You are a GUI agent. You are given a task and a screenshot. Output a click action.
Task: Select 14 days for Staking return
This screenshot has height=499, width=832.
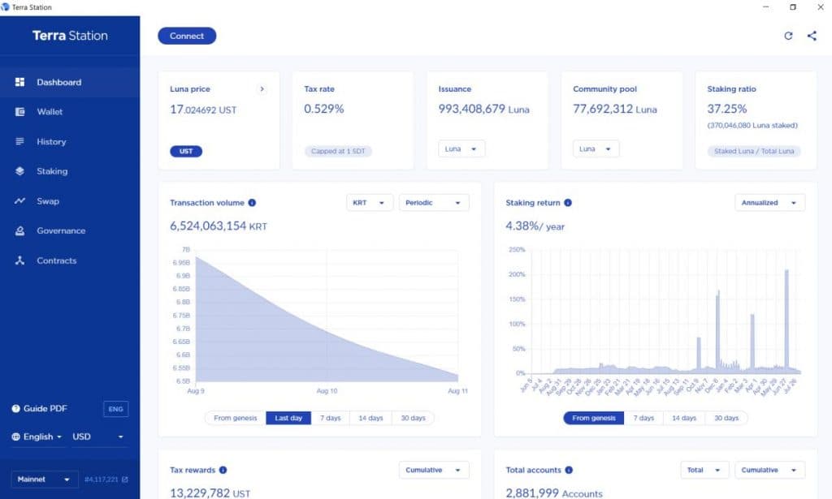click(684, 418)
